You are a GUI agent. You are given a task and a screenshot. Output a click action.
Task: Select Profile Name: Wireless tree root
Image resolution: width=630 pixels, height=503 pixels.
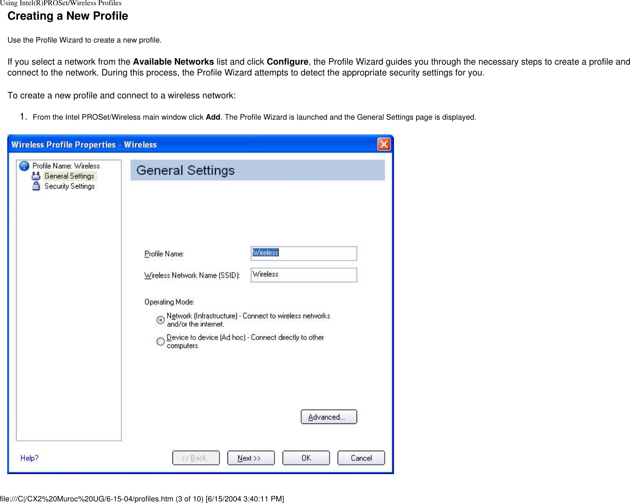click(x=66, y=166)
